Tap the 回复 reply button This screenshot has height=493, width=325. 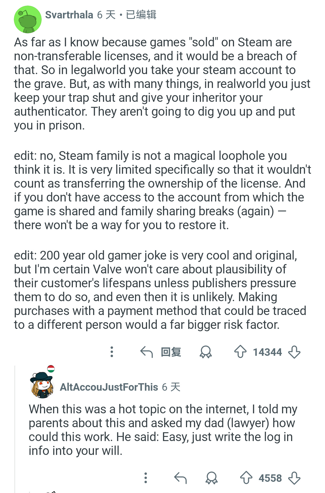(x=171, y=352)
